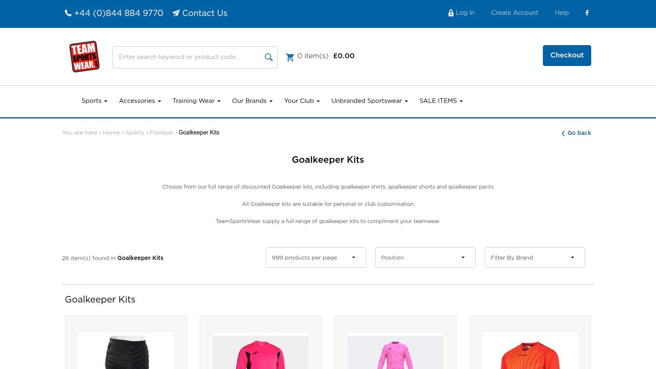Click the phone number with handset icon
This screenshot has height=369, width=656.
[114, 13]
